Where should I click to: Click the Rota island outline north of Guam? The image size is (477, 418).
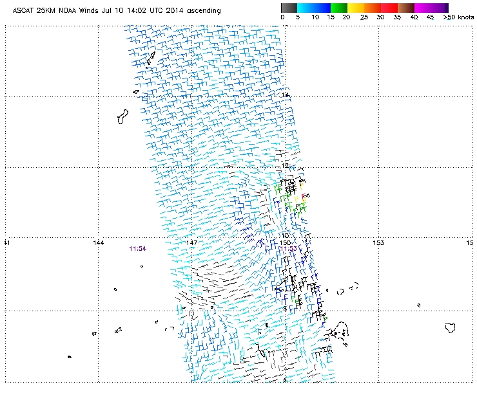coord(136,91)
